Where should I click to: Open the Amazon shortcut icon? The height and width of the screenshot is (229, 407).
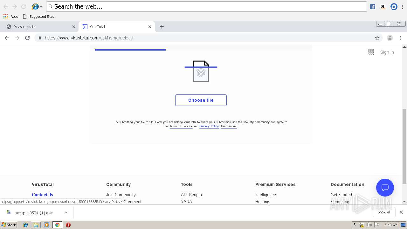[383, 7]
